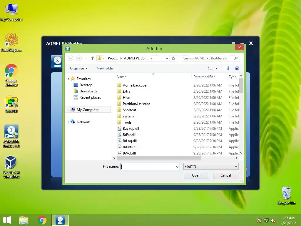Select the Hive folder
301x226 pixels.
pyautogui.click(x=126, y=97)
